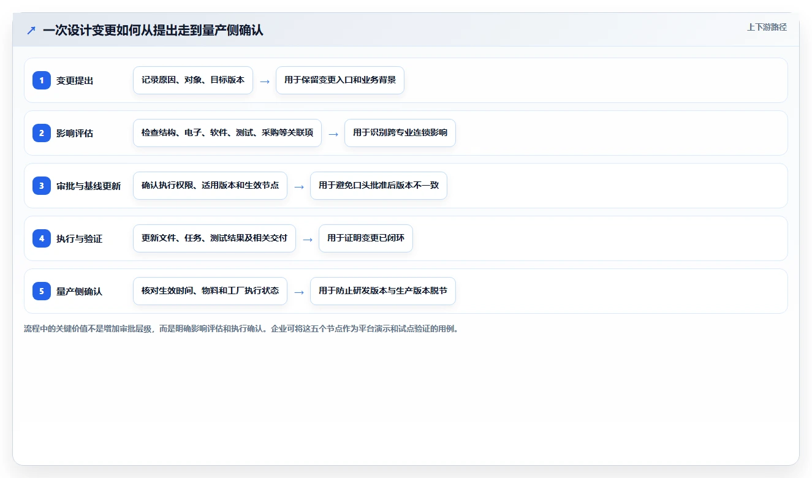Select the 量产侧确认 step label
812x478 pixels.
tap(80, 291)
